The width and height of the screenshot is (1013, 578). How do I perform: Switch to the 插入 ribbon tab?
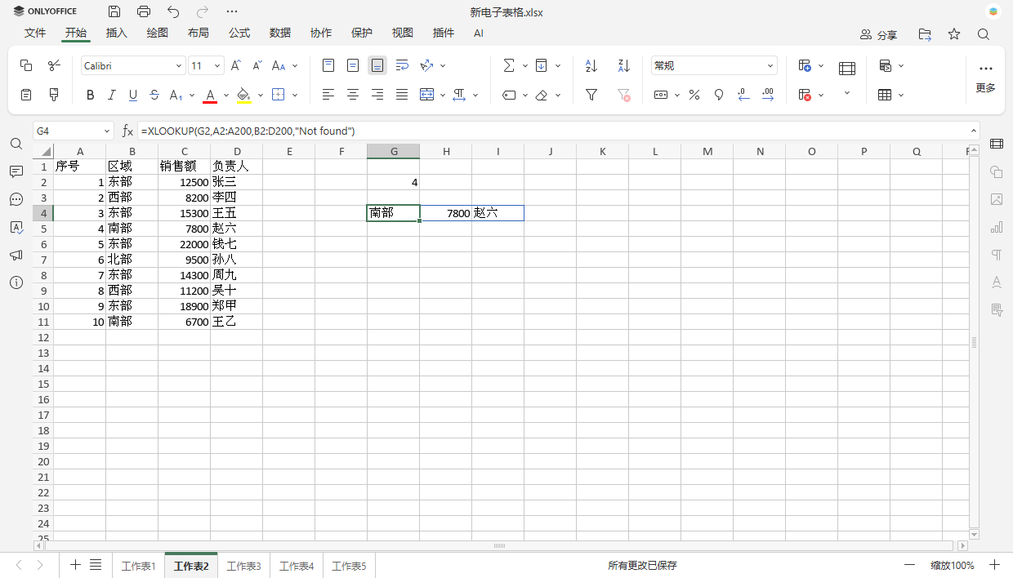point(116,33)
